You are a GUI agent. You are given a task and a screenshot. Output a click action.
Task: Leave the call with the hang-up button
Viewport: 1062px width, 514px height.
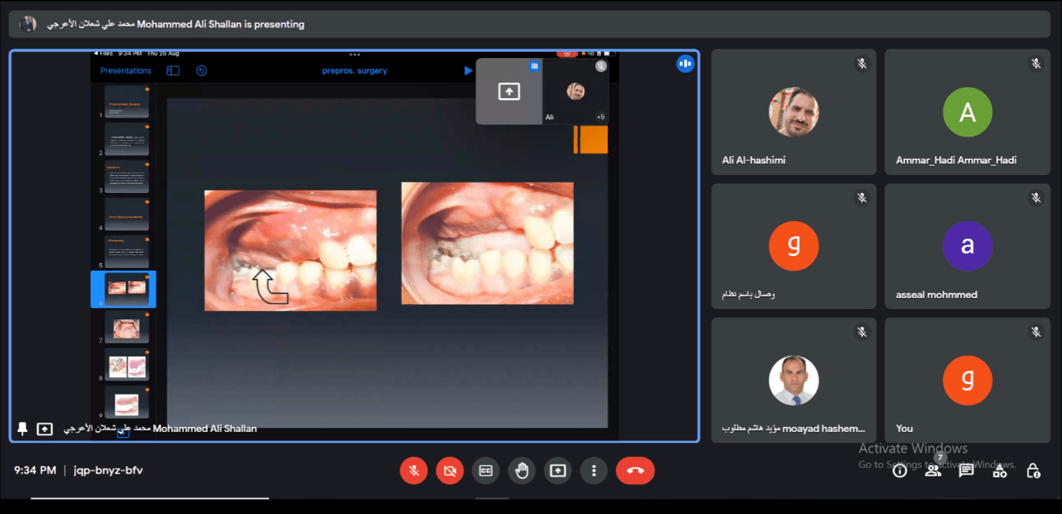(x=634, y=470)
